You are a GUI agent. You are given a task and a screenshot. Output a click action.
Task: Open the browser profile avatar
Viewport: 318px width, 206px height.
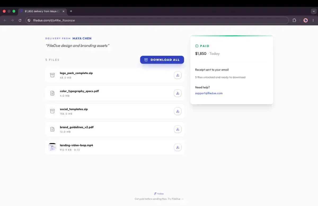(306, 20)
